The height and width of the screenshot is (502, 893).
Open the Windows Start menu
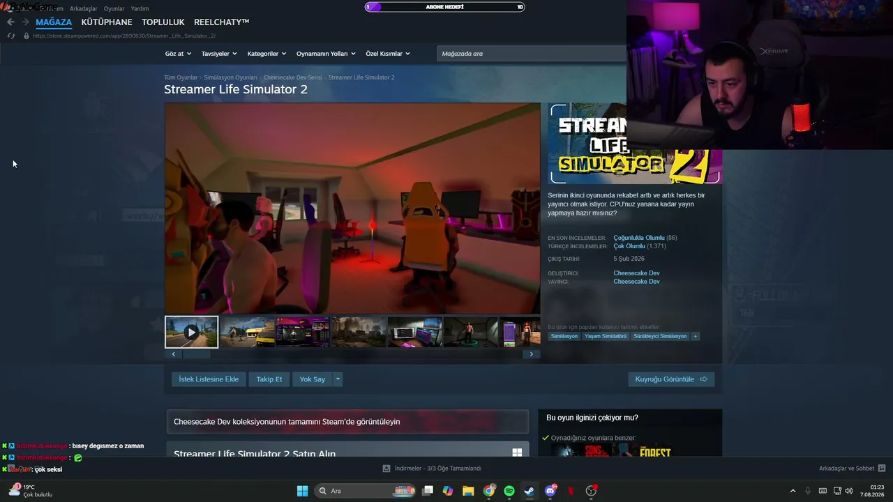pos(302,491)
